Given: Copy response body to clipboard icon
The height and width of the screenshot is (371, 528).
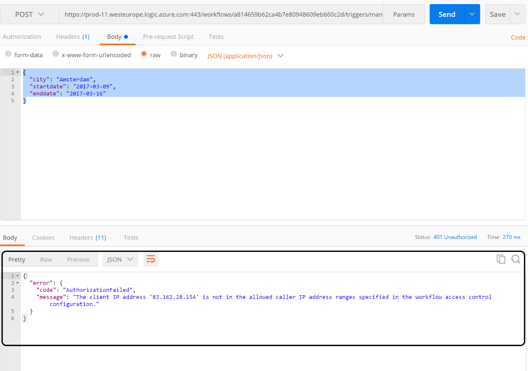Looking at the screenshot, I should point(501,259).
